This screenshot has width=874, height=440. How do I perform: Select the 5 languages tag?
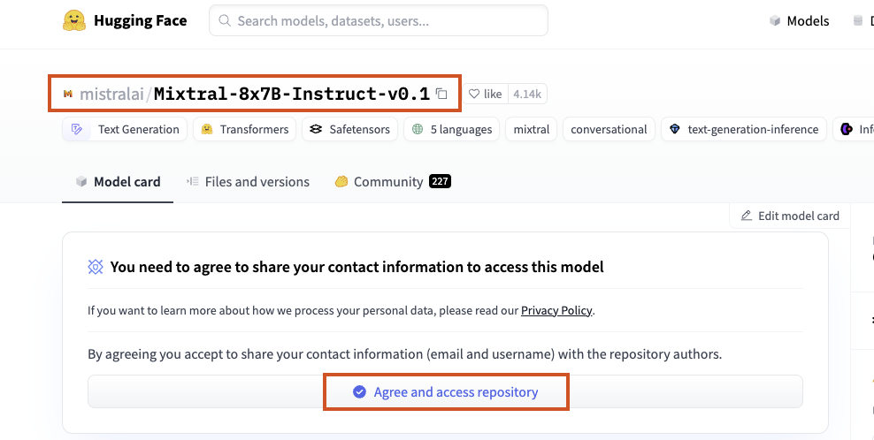coord(451,129)
